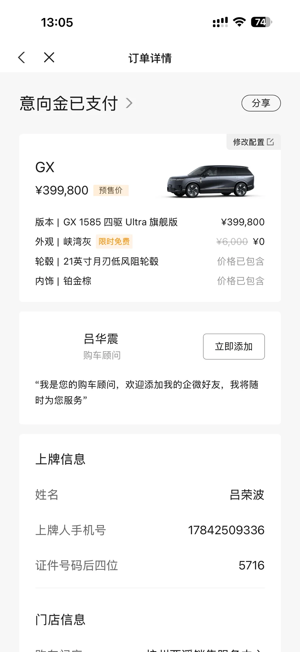This screenshot has height=652, width=300.
Task: Tap the 分享 share button
Action: click(261, 103)
